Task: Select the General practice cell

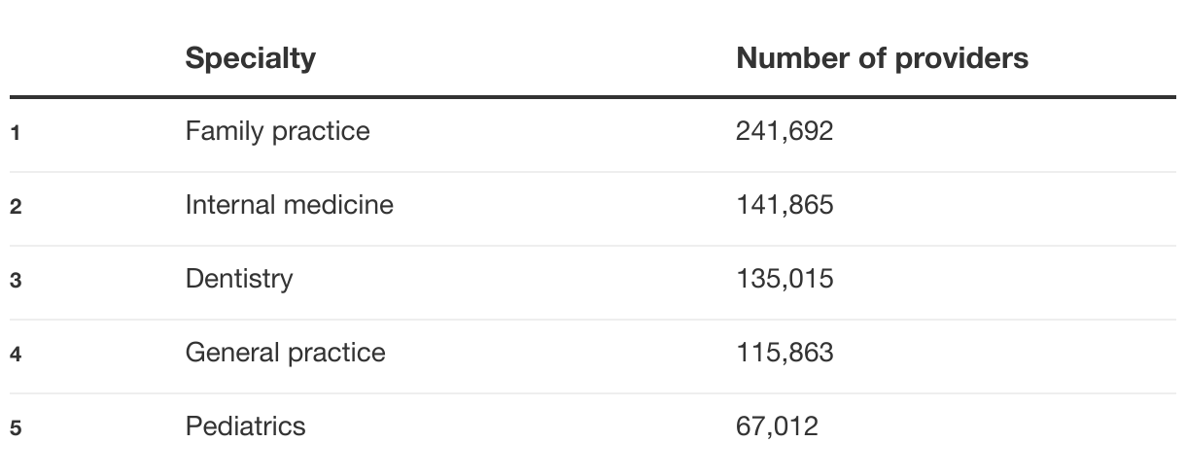Action: [285, 353]
